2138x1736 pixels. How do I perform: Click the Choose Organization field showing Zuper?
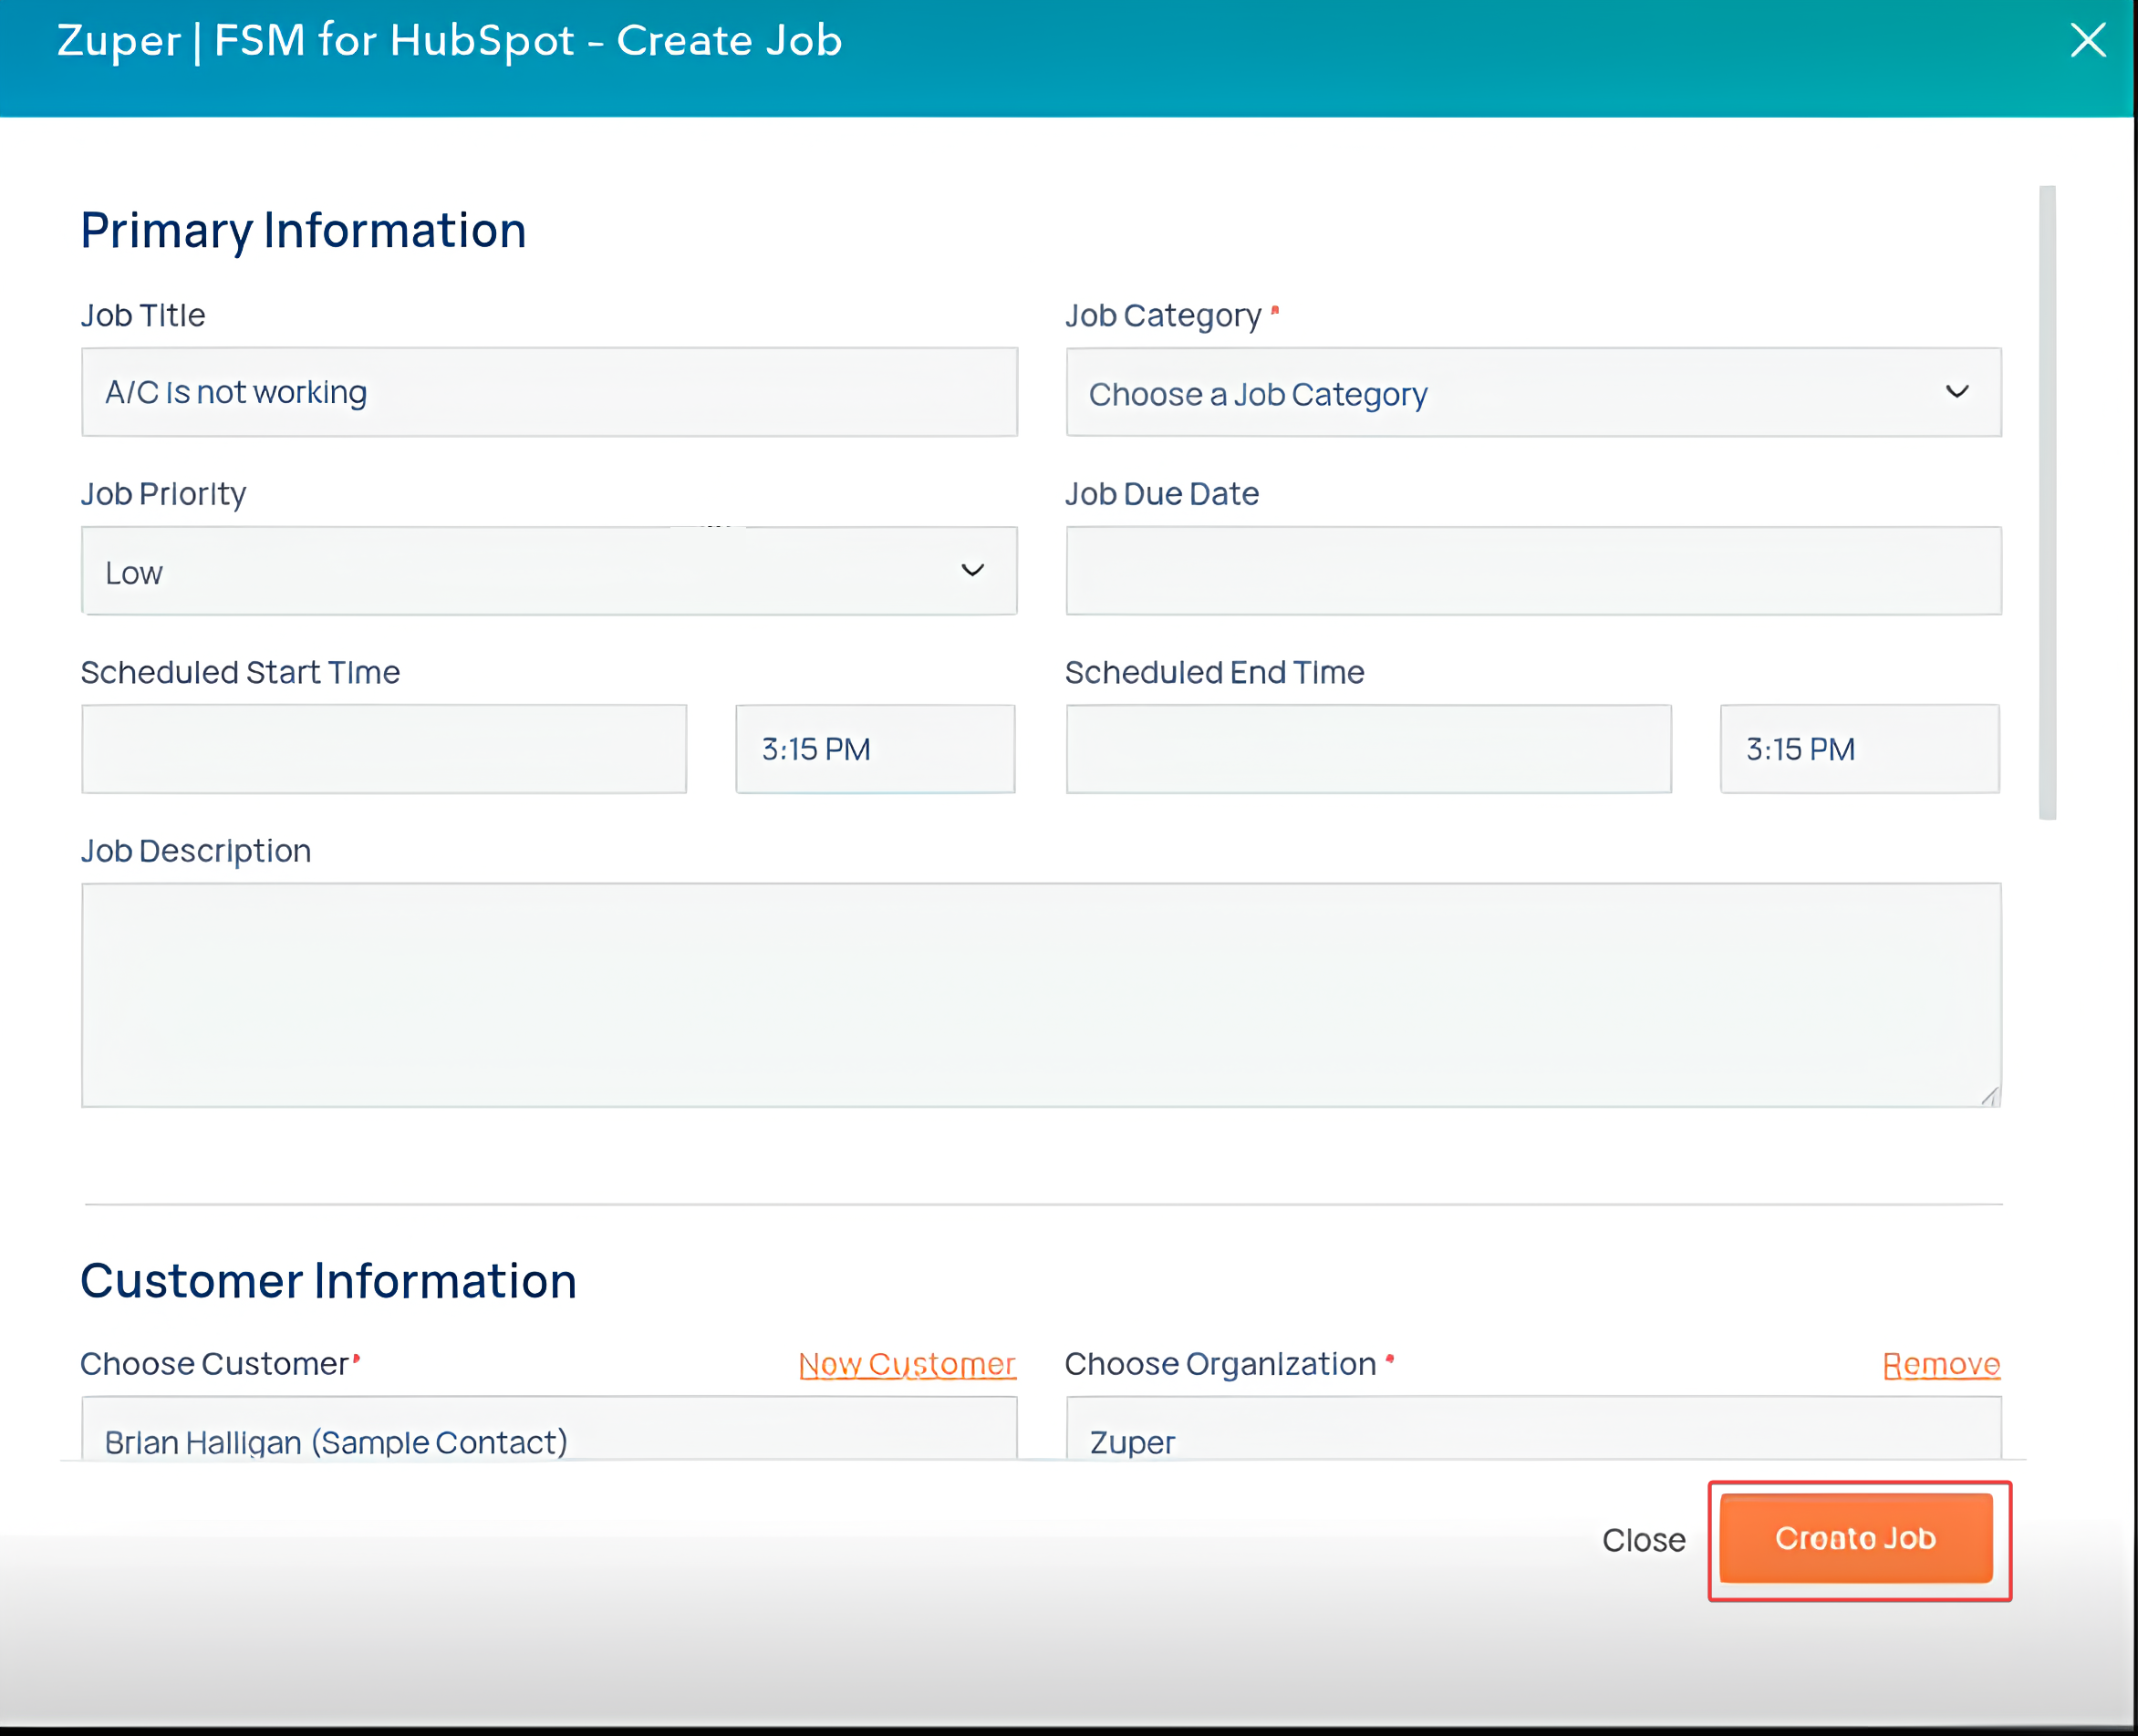tap(1532, 1429)
